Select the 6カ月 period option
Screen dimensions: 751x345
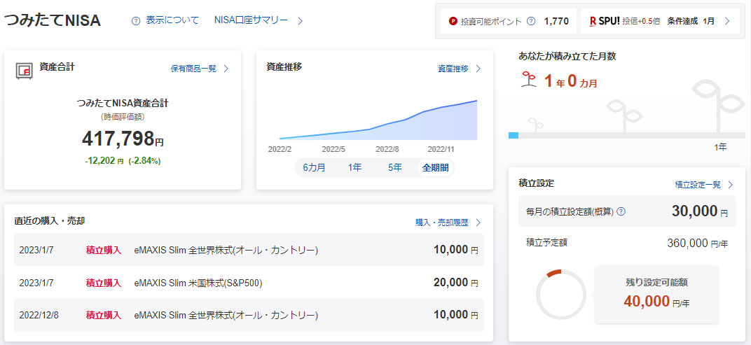coord(314,168)
